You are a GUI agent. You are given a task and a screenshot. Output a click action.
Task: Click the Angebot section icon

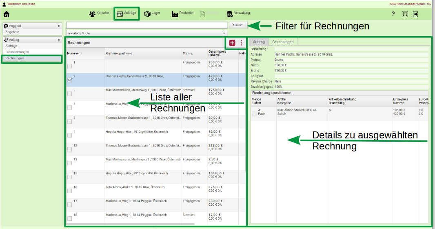tap(6, 26)
